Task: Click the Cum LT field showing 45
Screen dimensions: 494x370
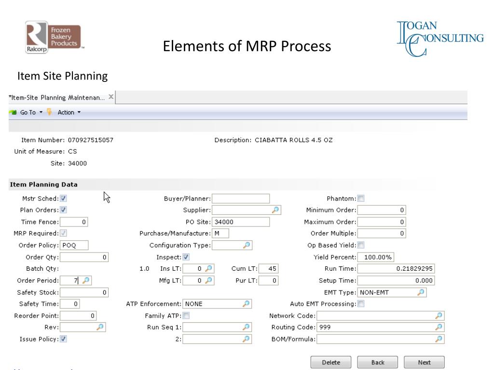Action: click(269, 268)
